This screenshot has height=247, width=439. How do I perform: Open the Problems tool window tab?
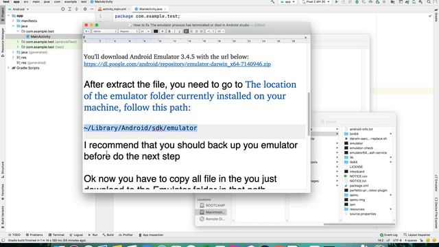[x=34, y=235]
